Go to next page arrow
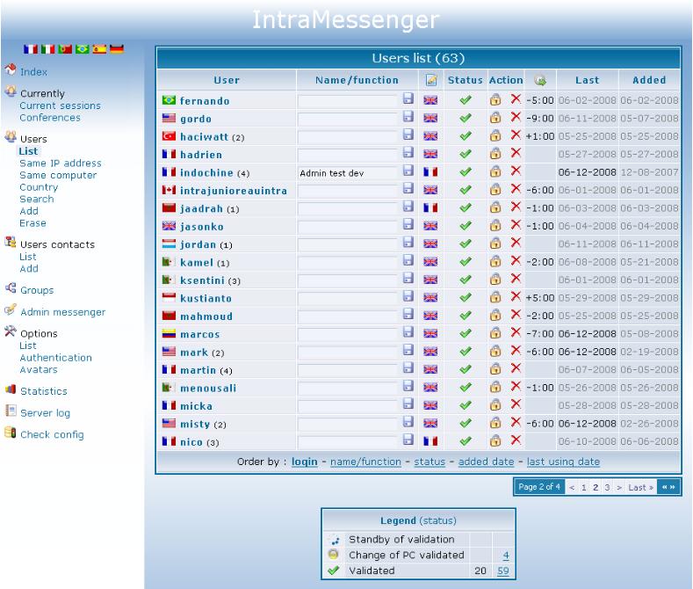This screenshot has height=589, width=693. (x=619, y=487)
